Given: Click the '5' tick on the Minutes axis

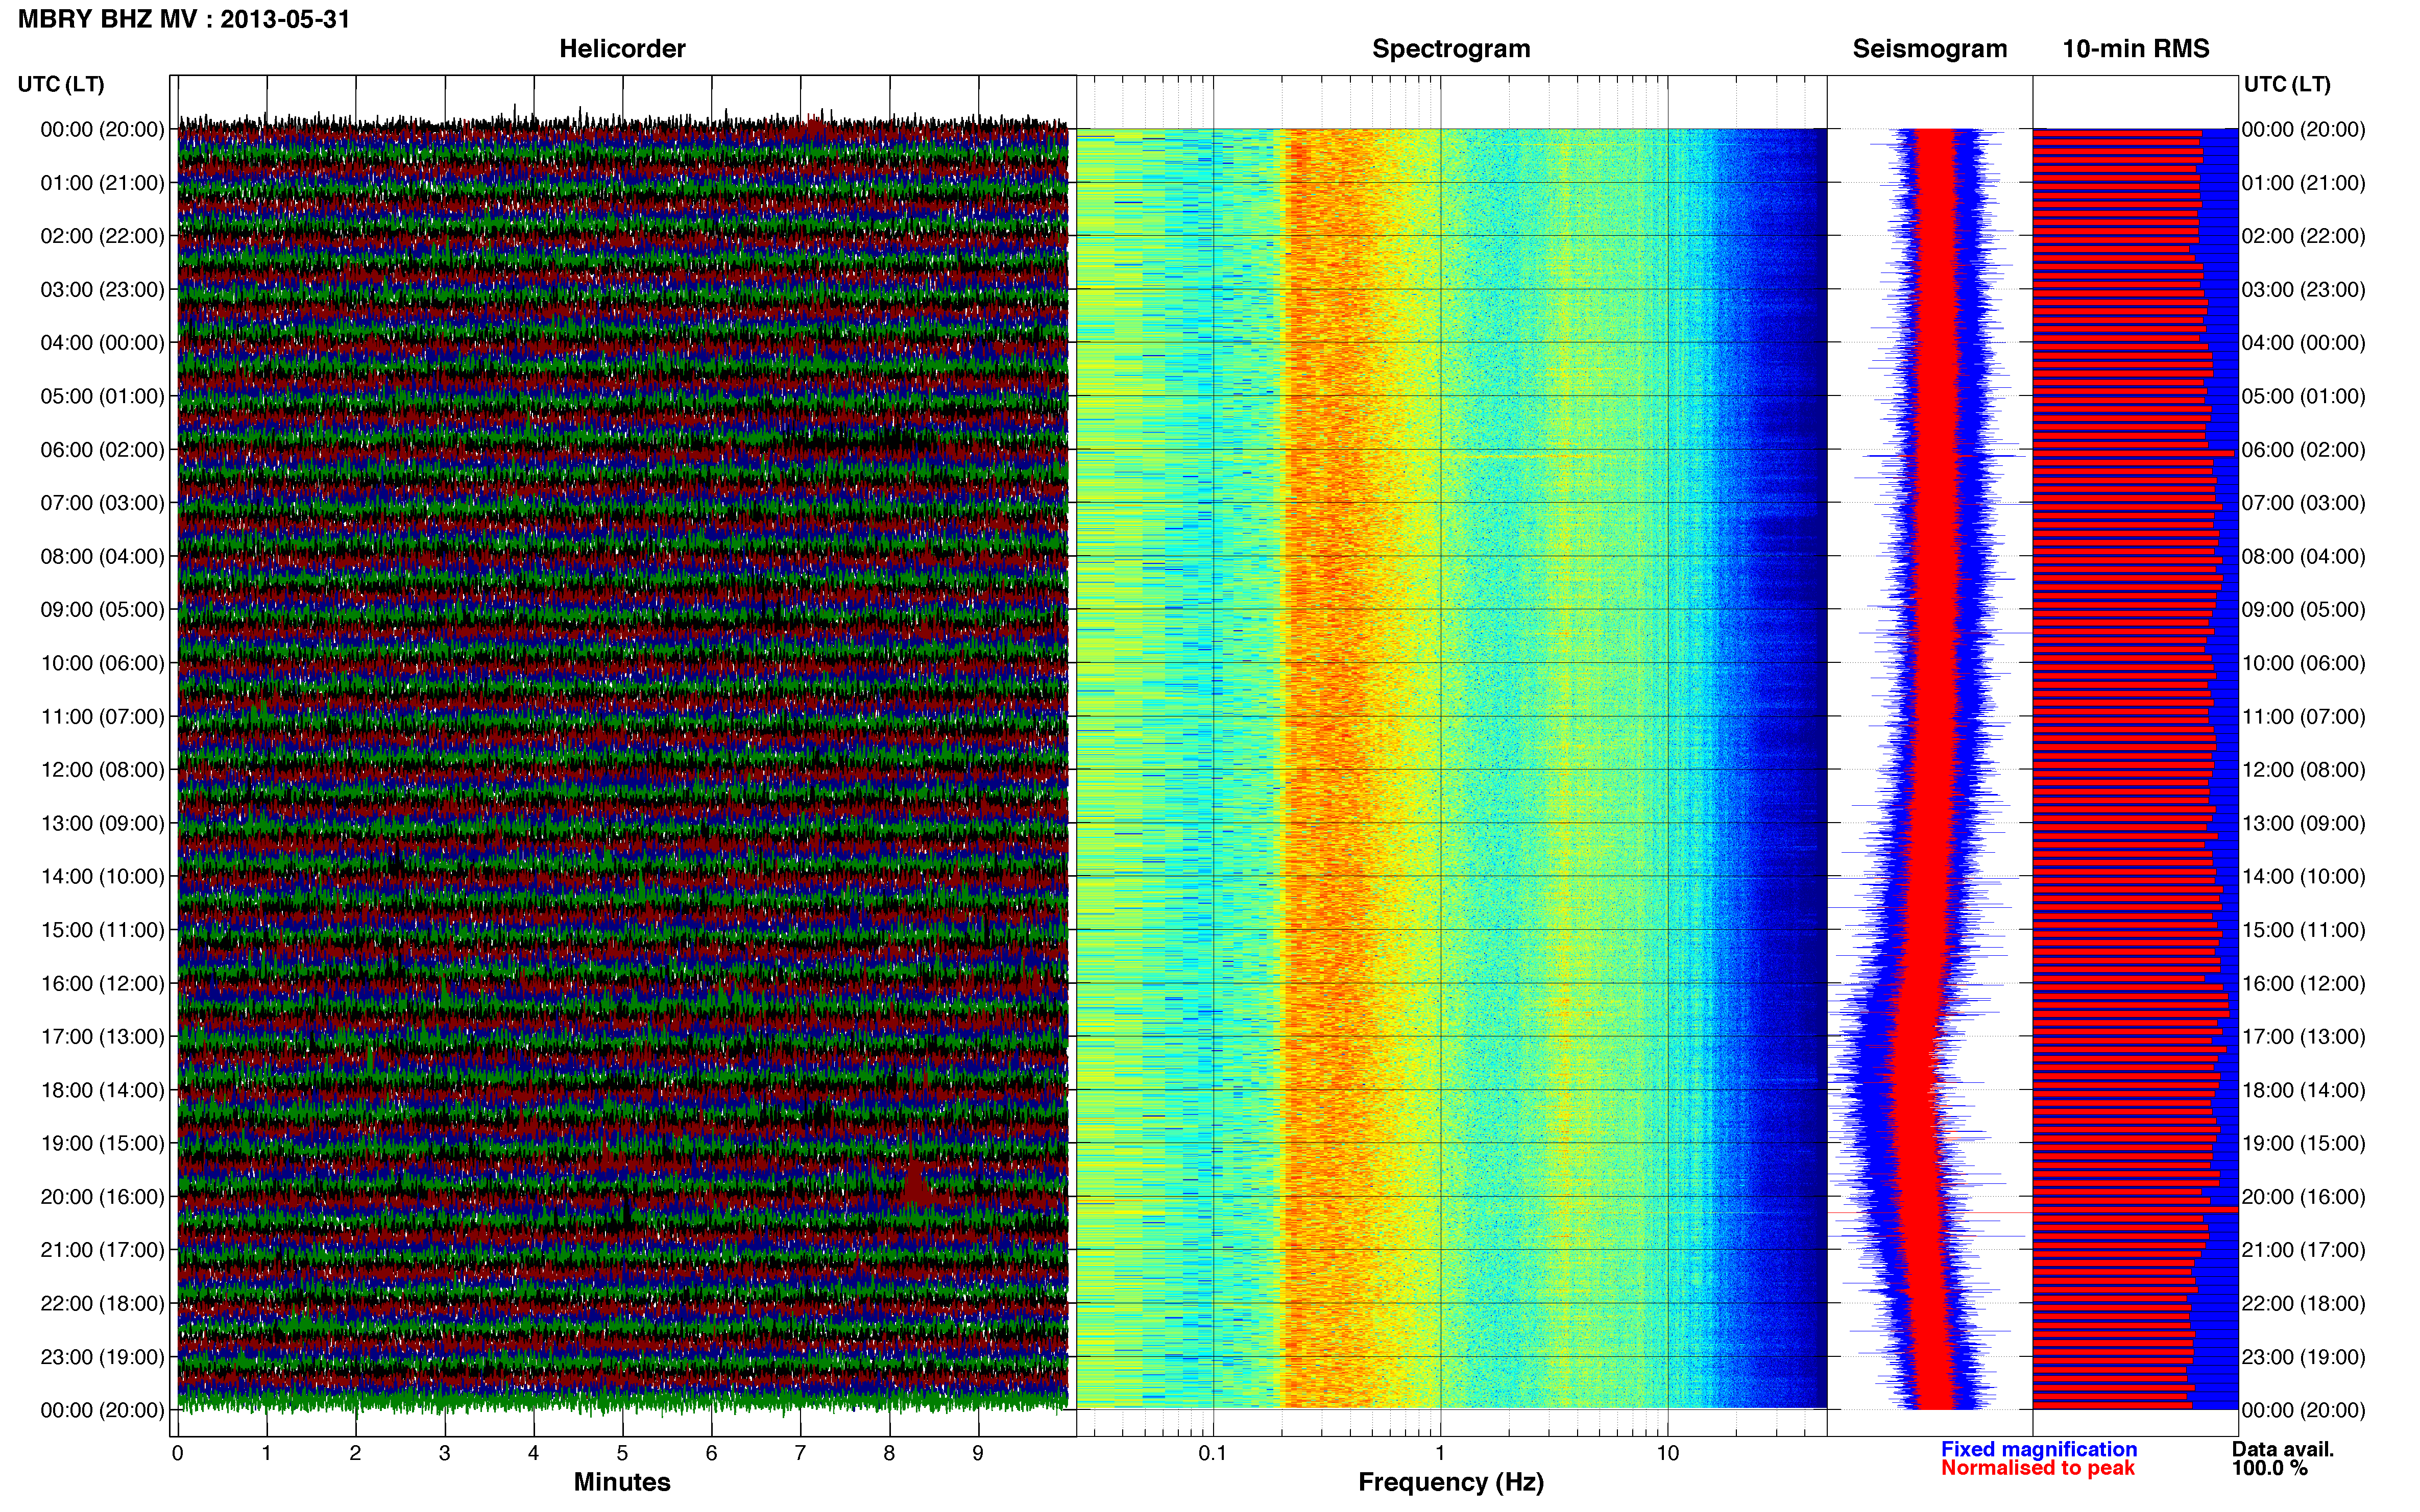Looking at the screenshot, I should point(622,1454).
